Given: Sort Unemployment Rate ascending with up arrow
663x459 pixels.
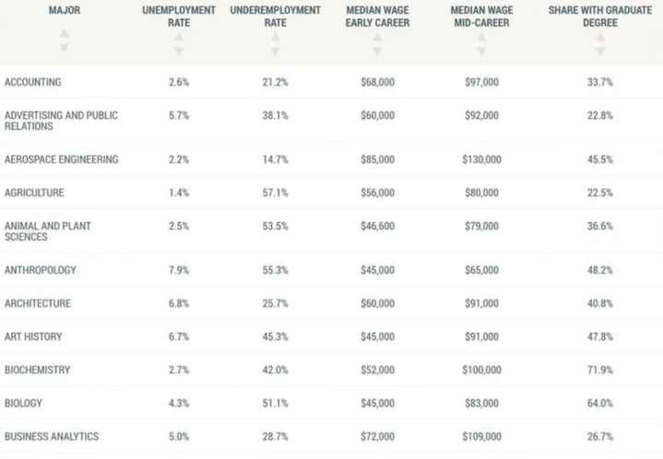Looking at the screenshot, I should [x=179, y=38].
